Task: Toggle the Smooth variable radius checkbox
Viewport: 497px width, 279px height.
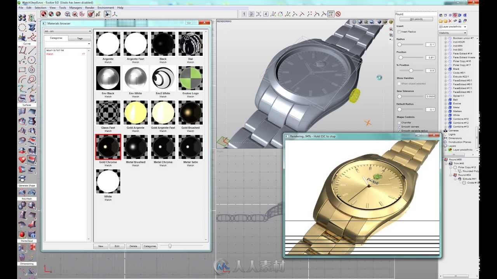Action: (x=399, y=131)
